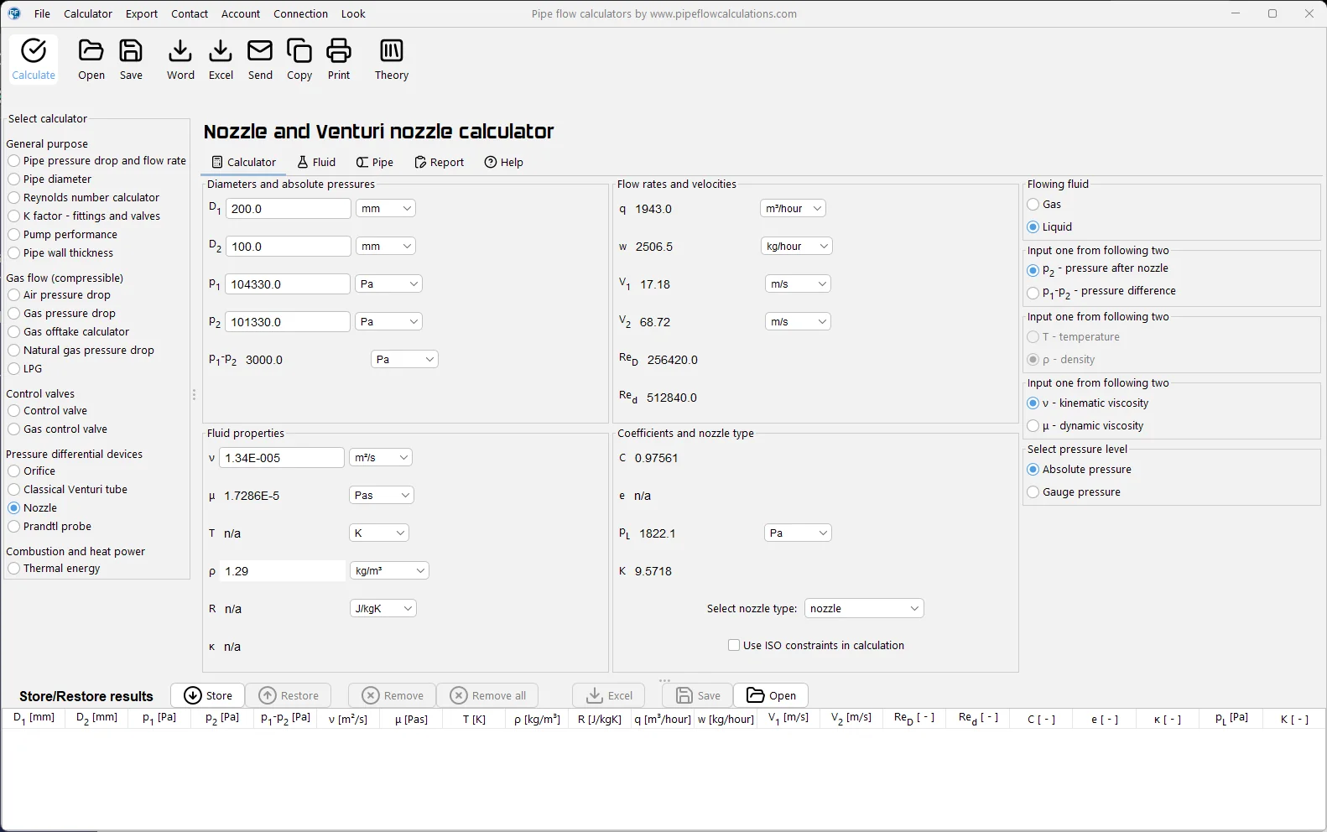Select Pump performance calculator
Image resolution: width=1327 pixels, height=832 pixels.
(62, 234)
